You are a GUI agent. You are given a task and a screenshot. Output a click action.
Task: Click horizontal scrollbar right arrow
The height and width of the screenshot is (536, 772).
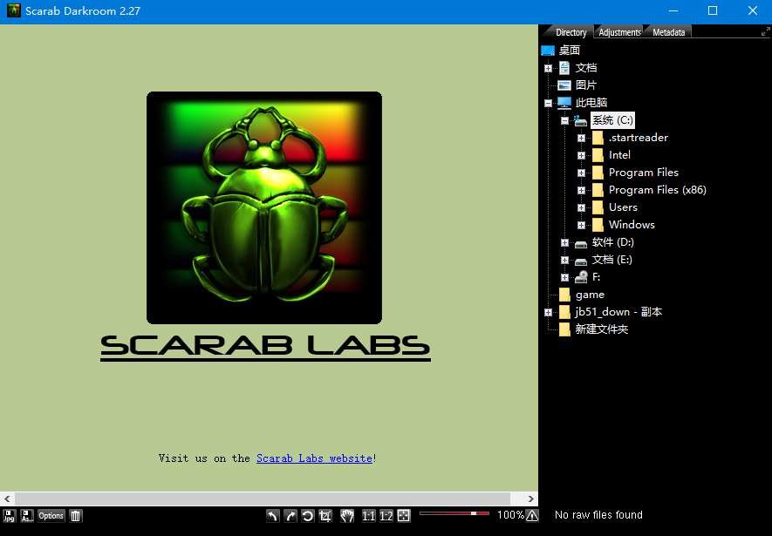tap(530, 499)
